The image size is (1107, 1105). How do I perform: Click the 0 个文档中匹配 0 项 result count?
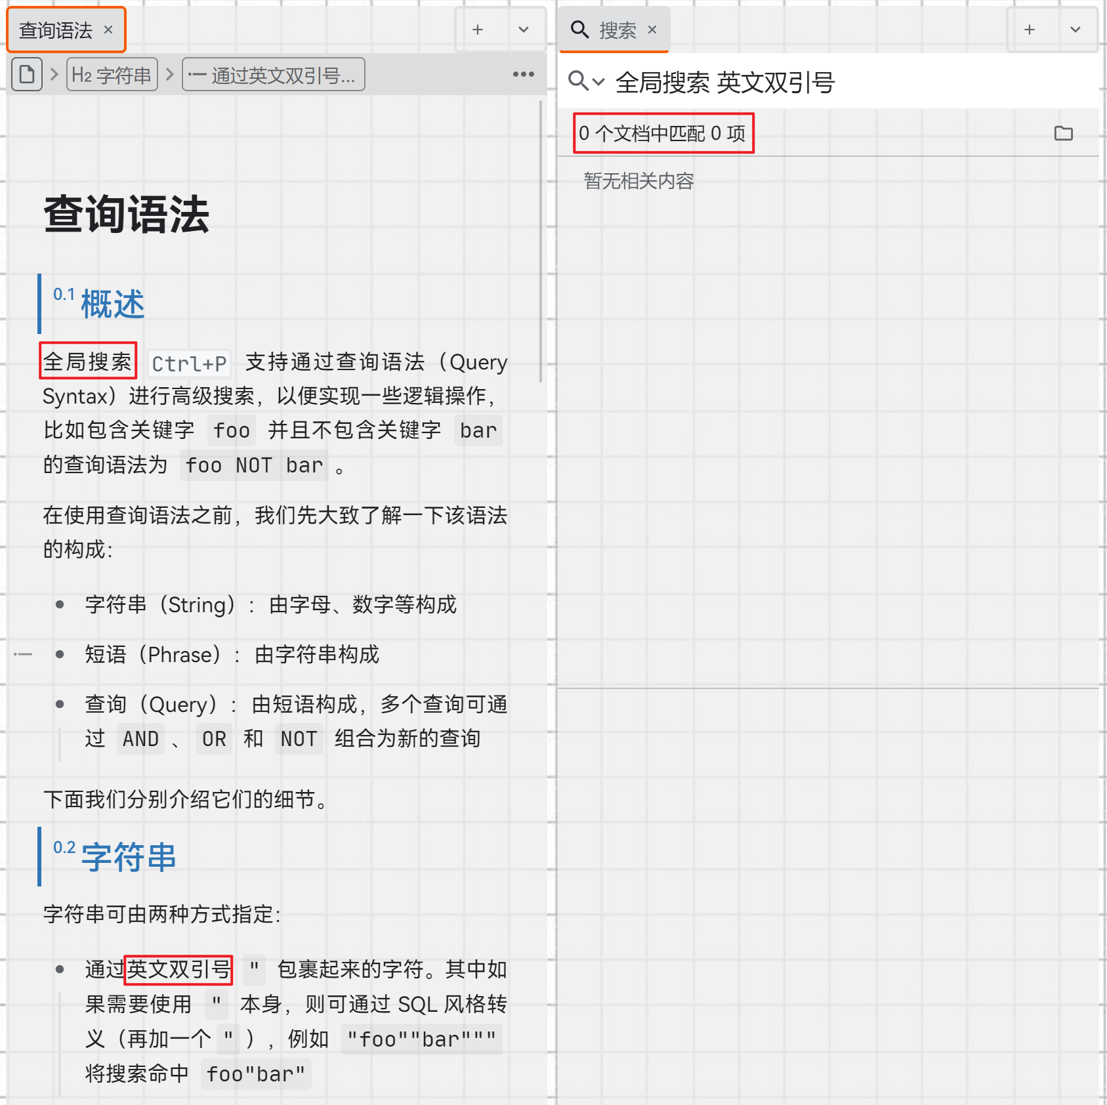coord(663,133)
